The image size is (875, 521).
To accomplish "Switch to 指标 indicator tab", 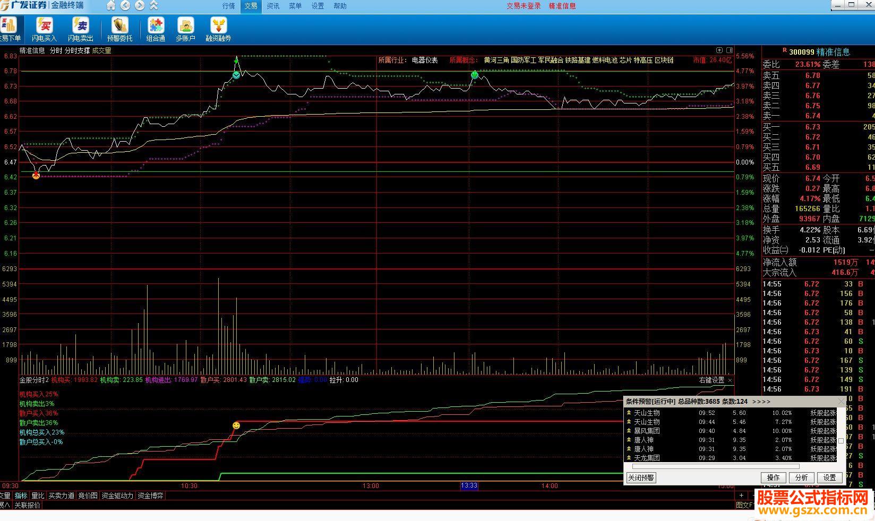I will coord(21,496).
